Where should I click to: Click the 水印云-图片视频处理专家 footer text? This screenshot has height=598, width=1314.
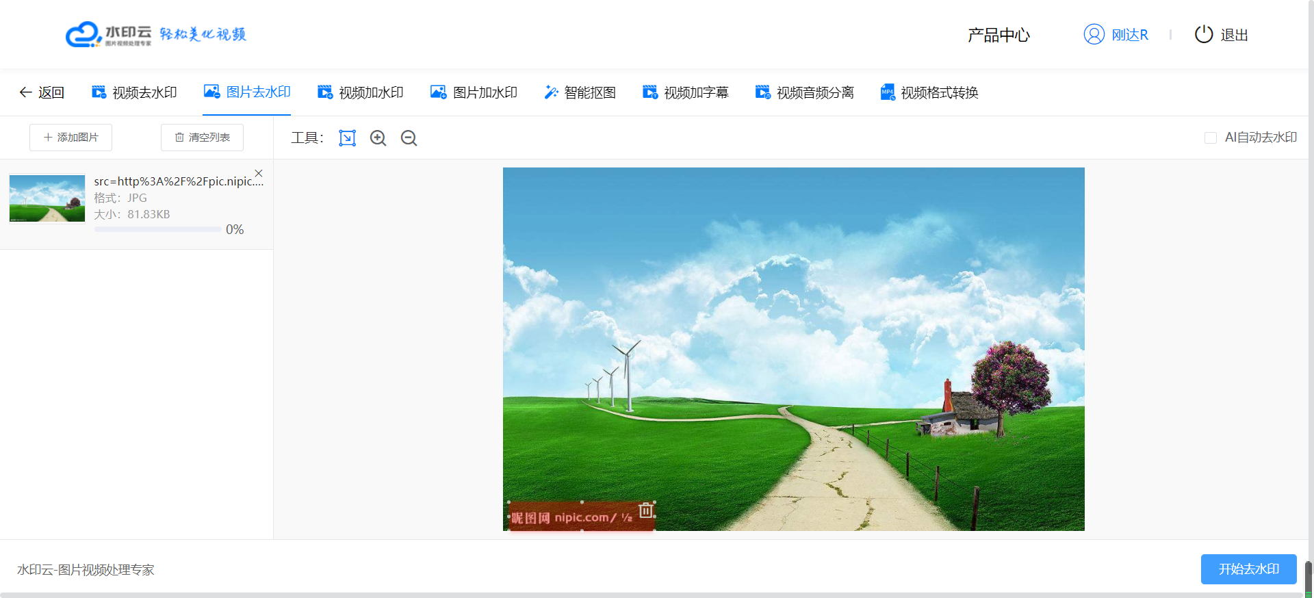click(86, 570)
